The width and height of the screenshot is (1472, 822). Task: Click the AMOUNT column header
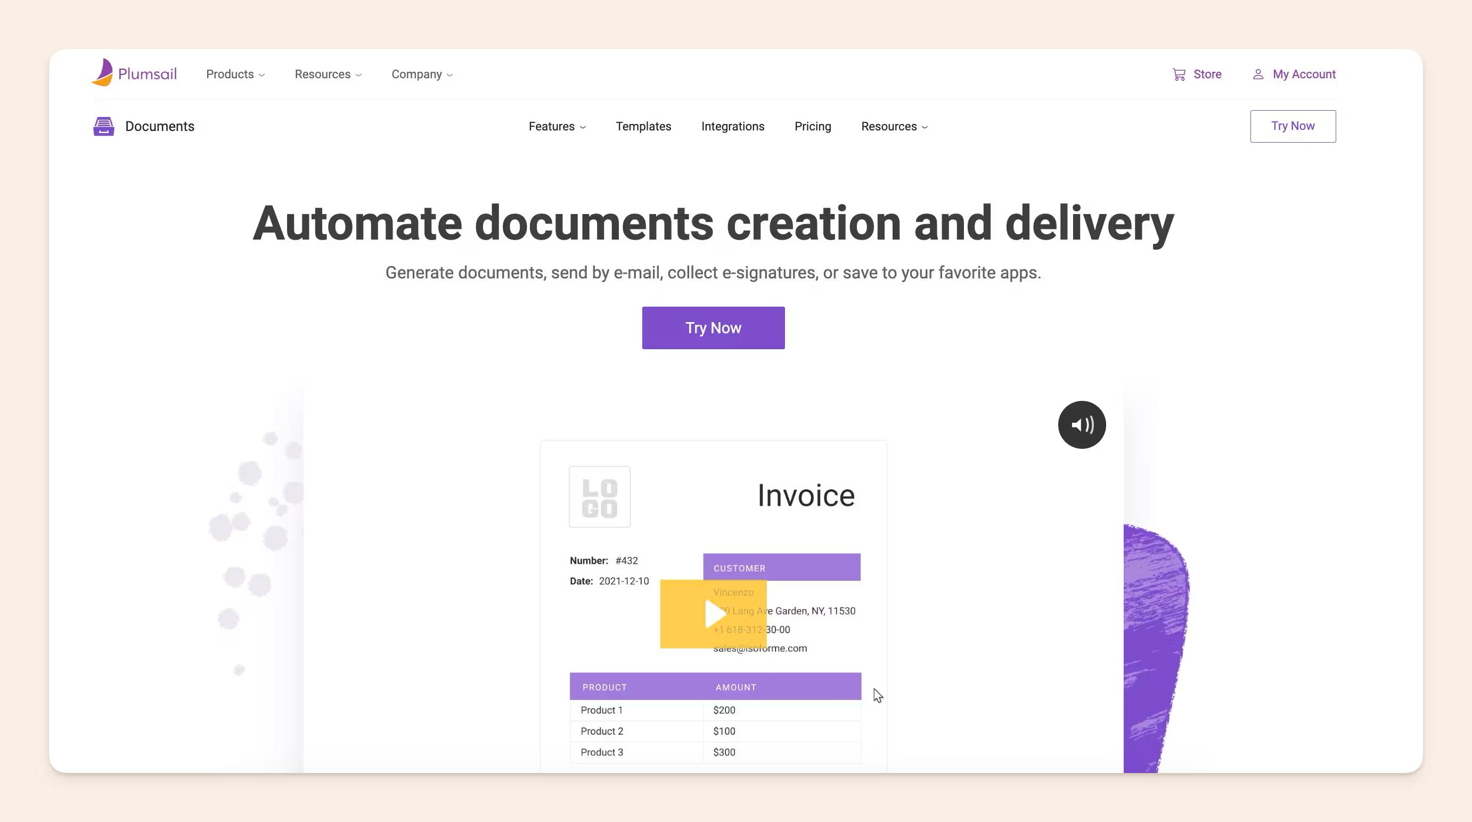click(736, 687)
